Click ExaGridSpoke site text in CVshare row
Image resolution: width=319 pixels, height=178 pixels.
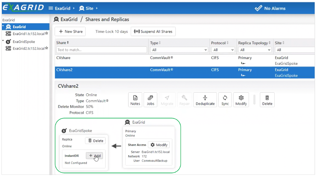[x=286, y=64]
